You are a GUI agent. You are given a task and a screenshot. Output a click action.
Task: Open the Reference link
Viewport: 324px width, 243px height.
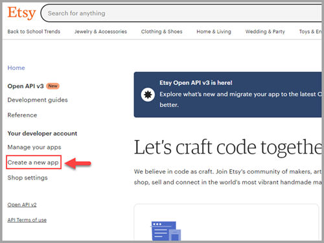pyautogui.click(x=22, y=115)
